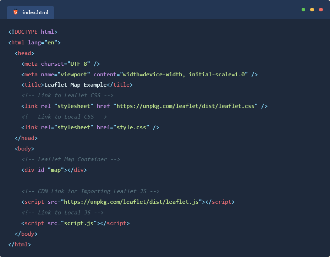Click the DOCTYPE declaration line
330x257 pixels.
[x=33, y=32]
